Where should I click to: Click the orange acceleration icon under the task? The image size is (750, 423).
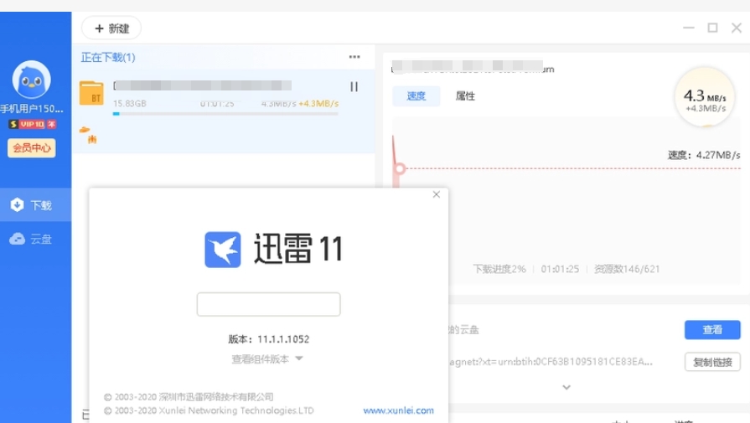click(89, 135)
